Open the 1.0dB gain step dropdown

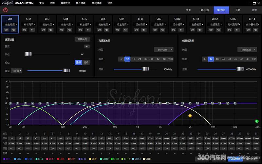click(16, 71)
